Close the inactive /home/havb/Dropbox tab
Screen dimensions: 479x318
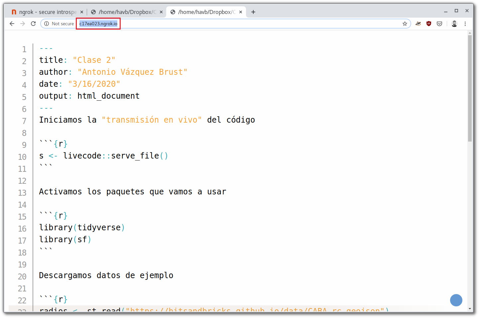click(x=161, y=12)
